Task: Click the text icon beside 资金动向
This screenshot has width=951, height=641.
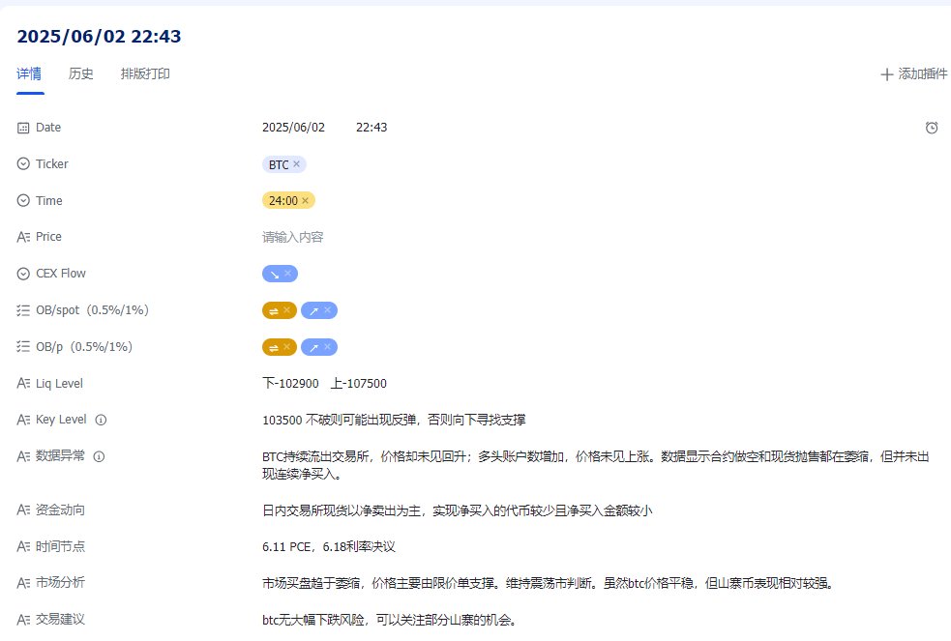Action: [23, 510]
